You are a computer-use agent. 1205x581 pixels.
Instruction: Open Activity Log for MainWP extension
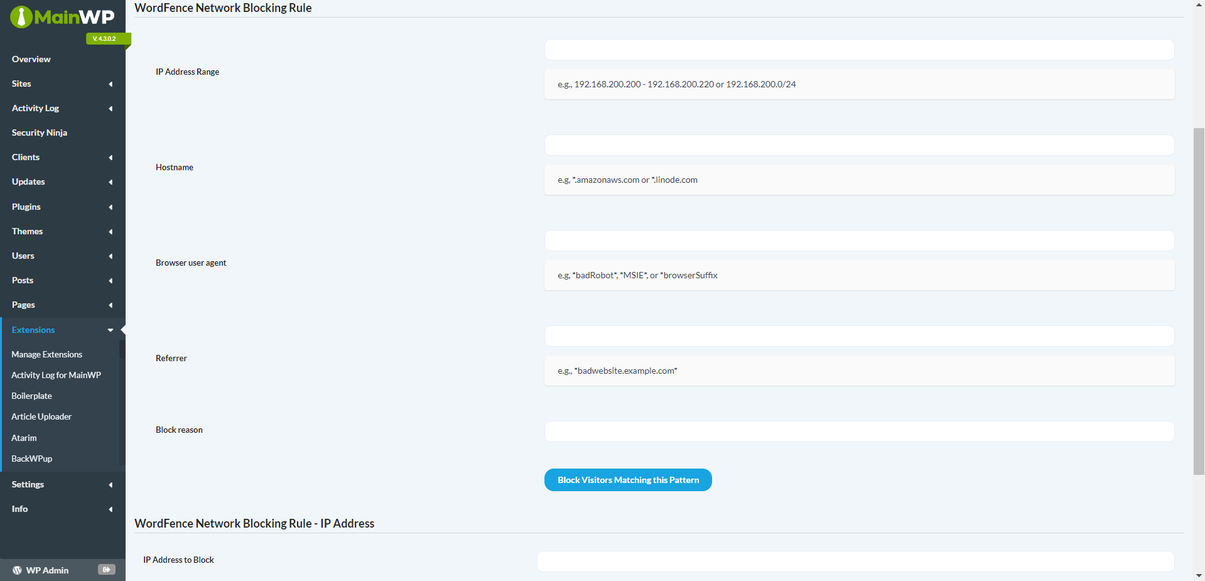tap(56, 375)
